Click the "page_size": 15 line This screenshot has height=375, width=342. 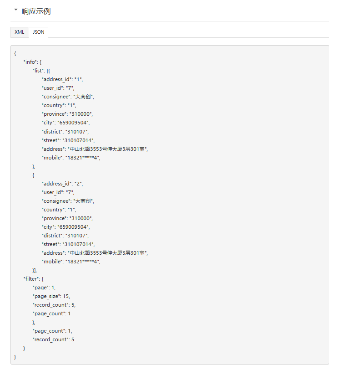[x=51, y=296]
